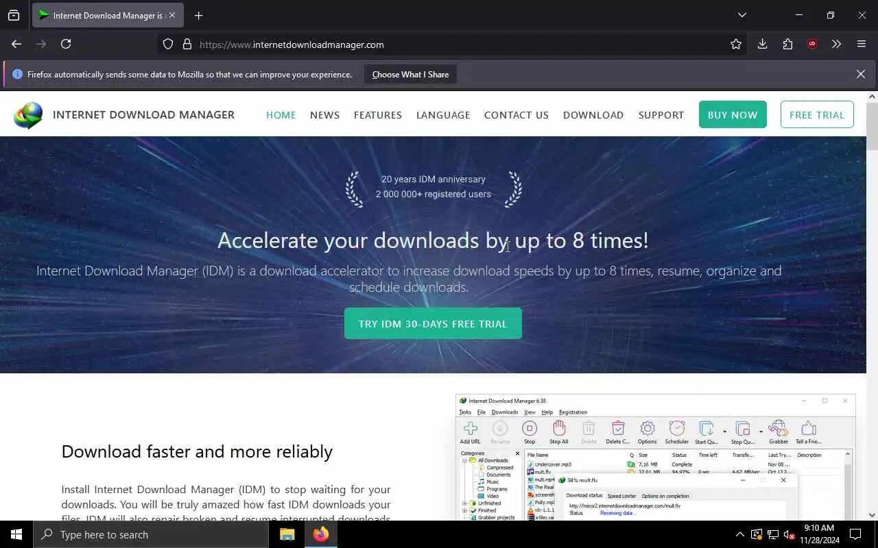Image resolution: width=878 pixels, height=548 pixels.
Task: Open the FEATURES menu item
Action: (x=378, y=115)
